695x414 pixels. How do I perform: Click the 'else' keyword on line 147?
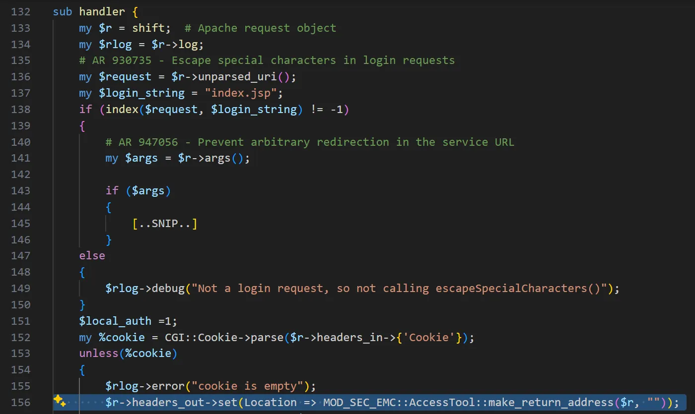[x=92, y=256]
